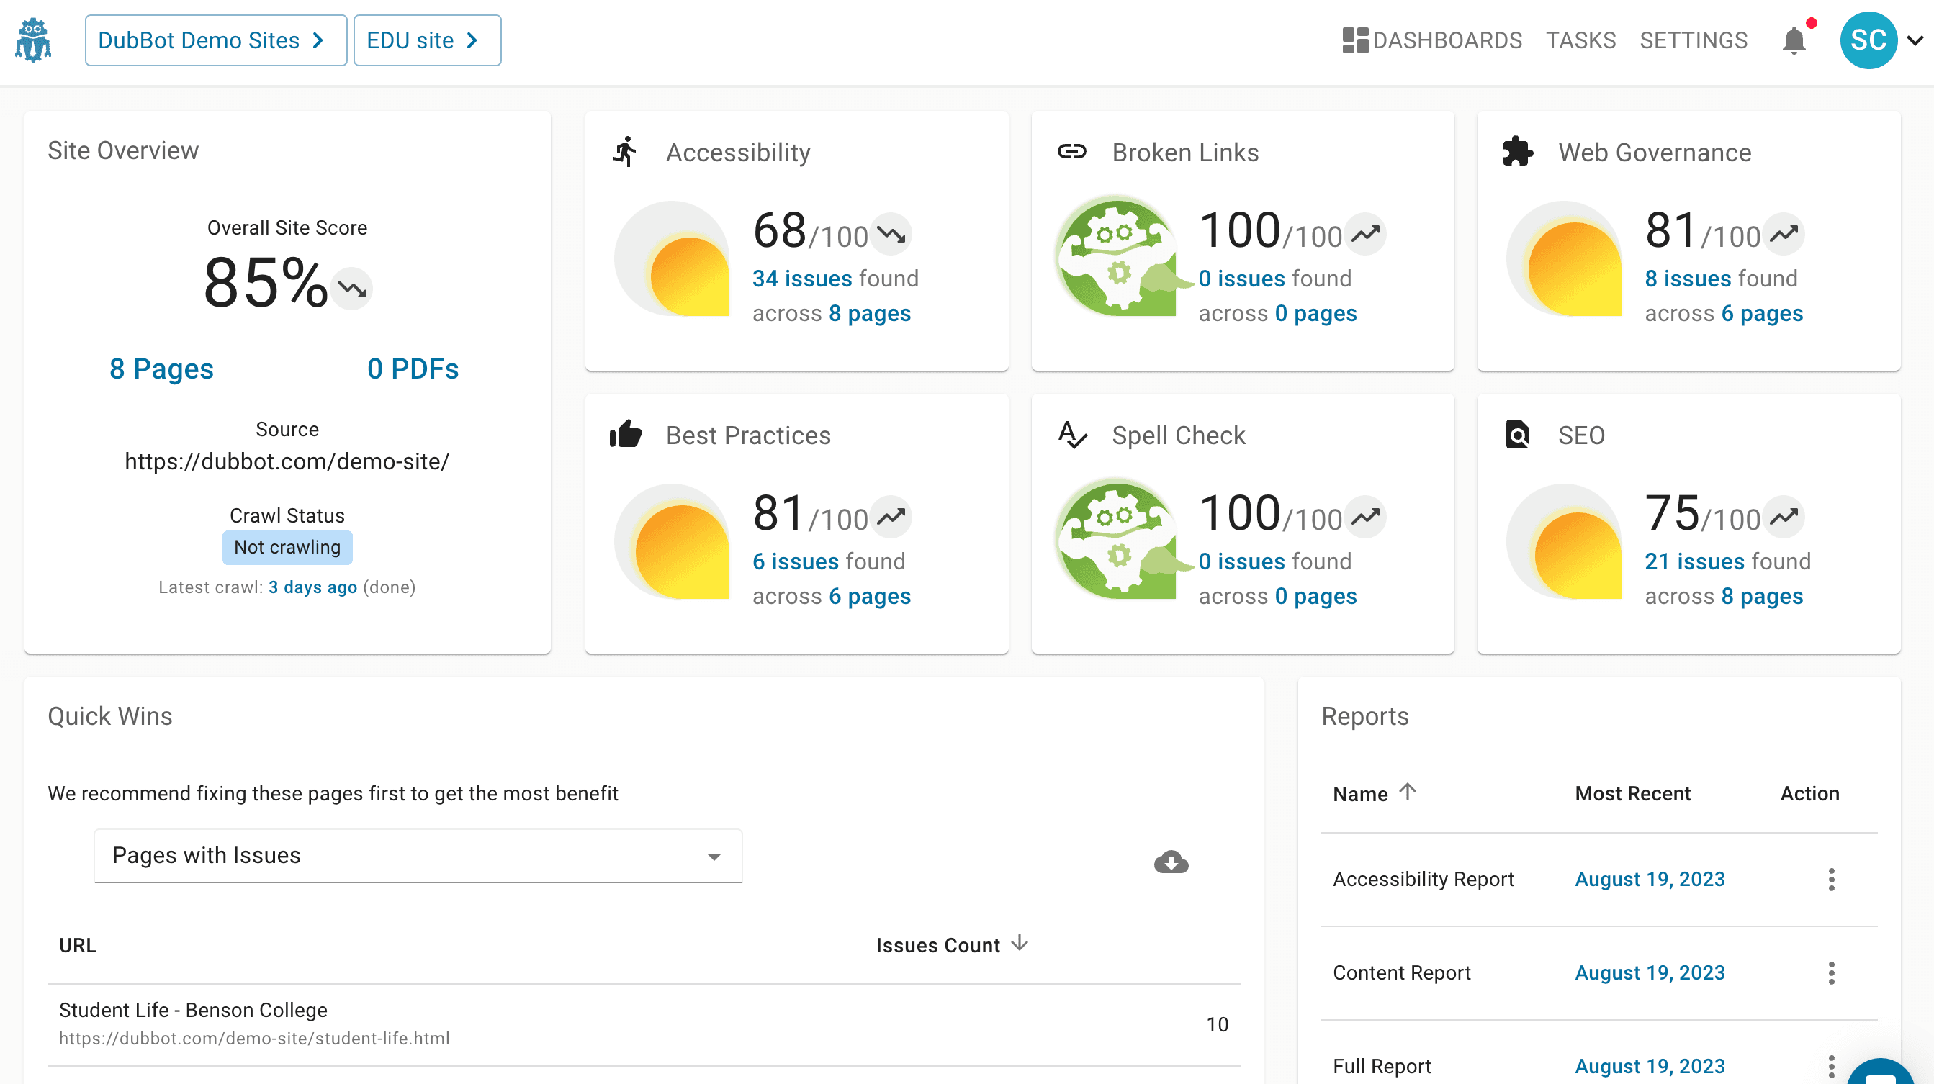Screen dimensions: 1934x1084
Task: Click the SEO score trend arrow icon
Action: click(1784, 518)
